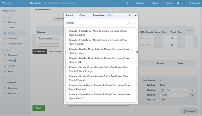Click the Discount percent toggle
202x116 pixels.
pyautogui.click(x=192, y=90)
